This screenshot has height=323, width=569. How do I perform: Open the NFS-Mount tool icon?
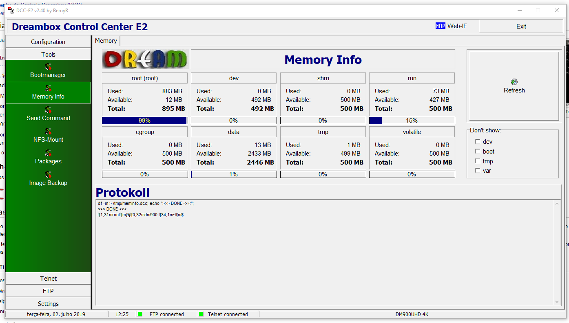(x=48, y=132)
